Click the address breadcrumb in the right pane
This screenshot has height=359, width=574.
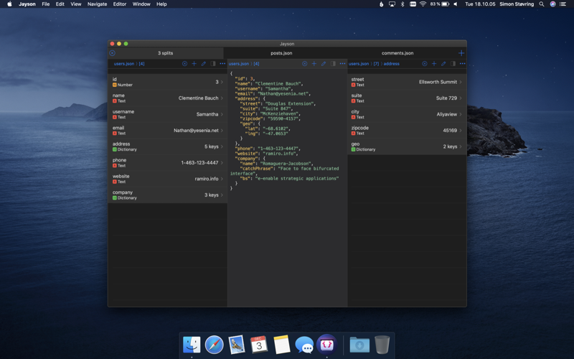coord(391,64)
